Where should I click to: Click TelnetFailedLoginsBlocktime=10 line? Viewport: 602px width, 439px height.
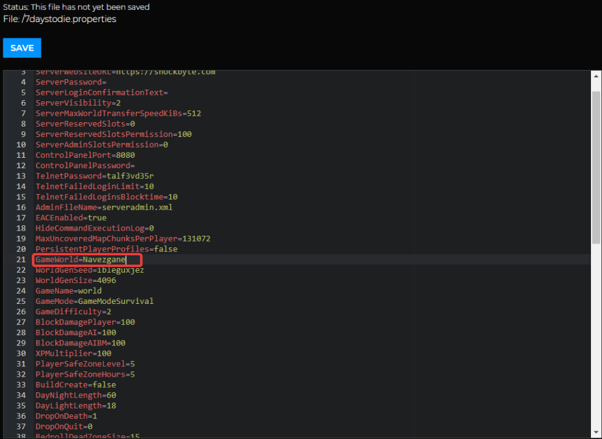pyautogui.click(x=107, y=197)
